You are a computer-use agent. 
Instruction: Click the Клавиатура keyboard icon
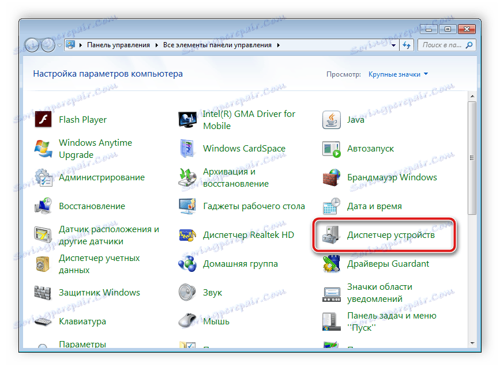click(x=43, y=321)
